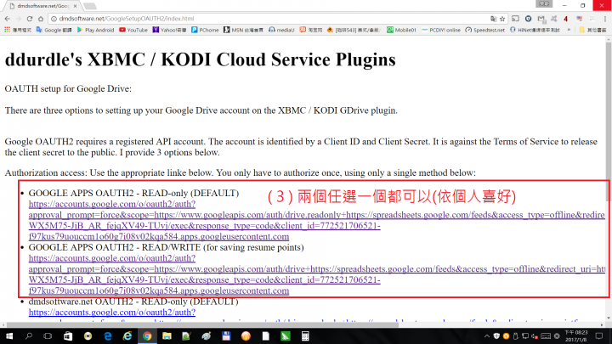Screen dimensions: 612x344
Task: Open the floppy disk taskbar app
Action: pos(226,336)
